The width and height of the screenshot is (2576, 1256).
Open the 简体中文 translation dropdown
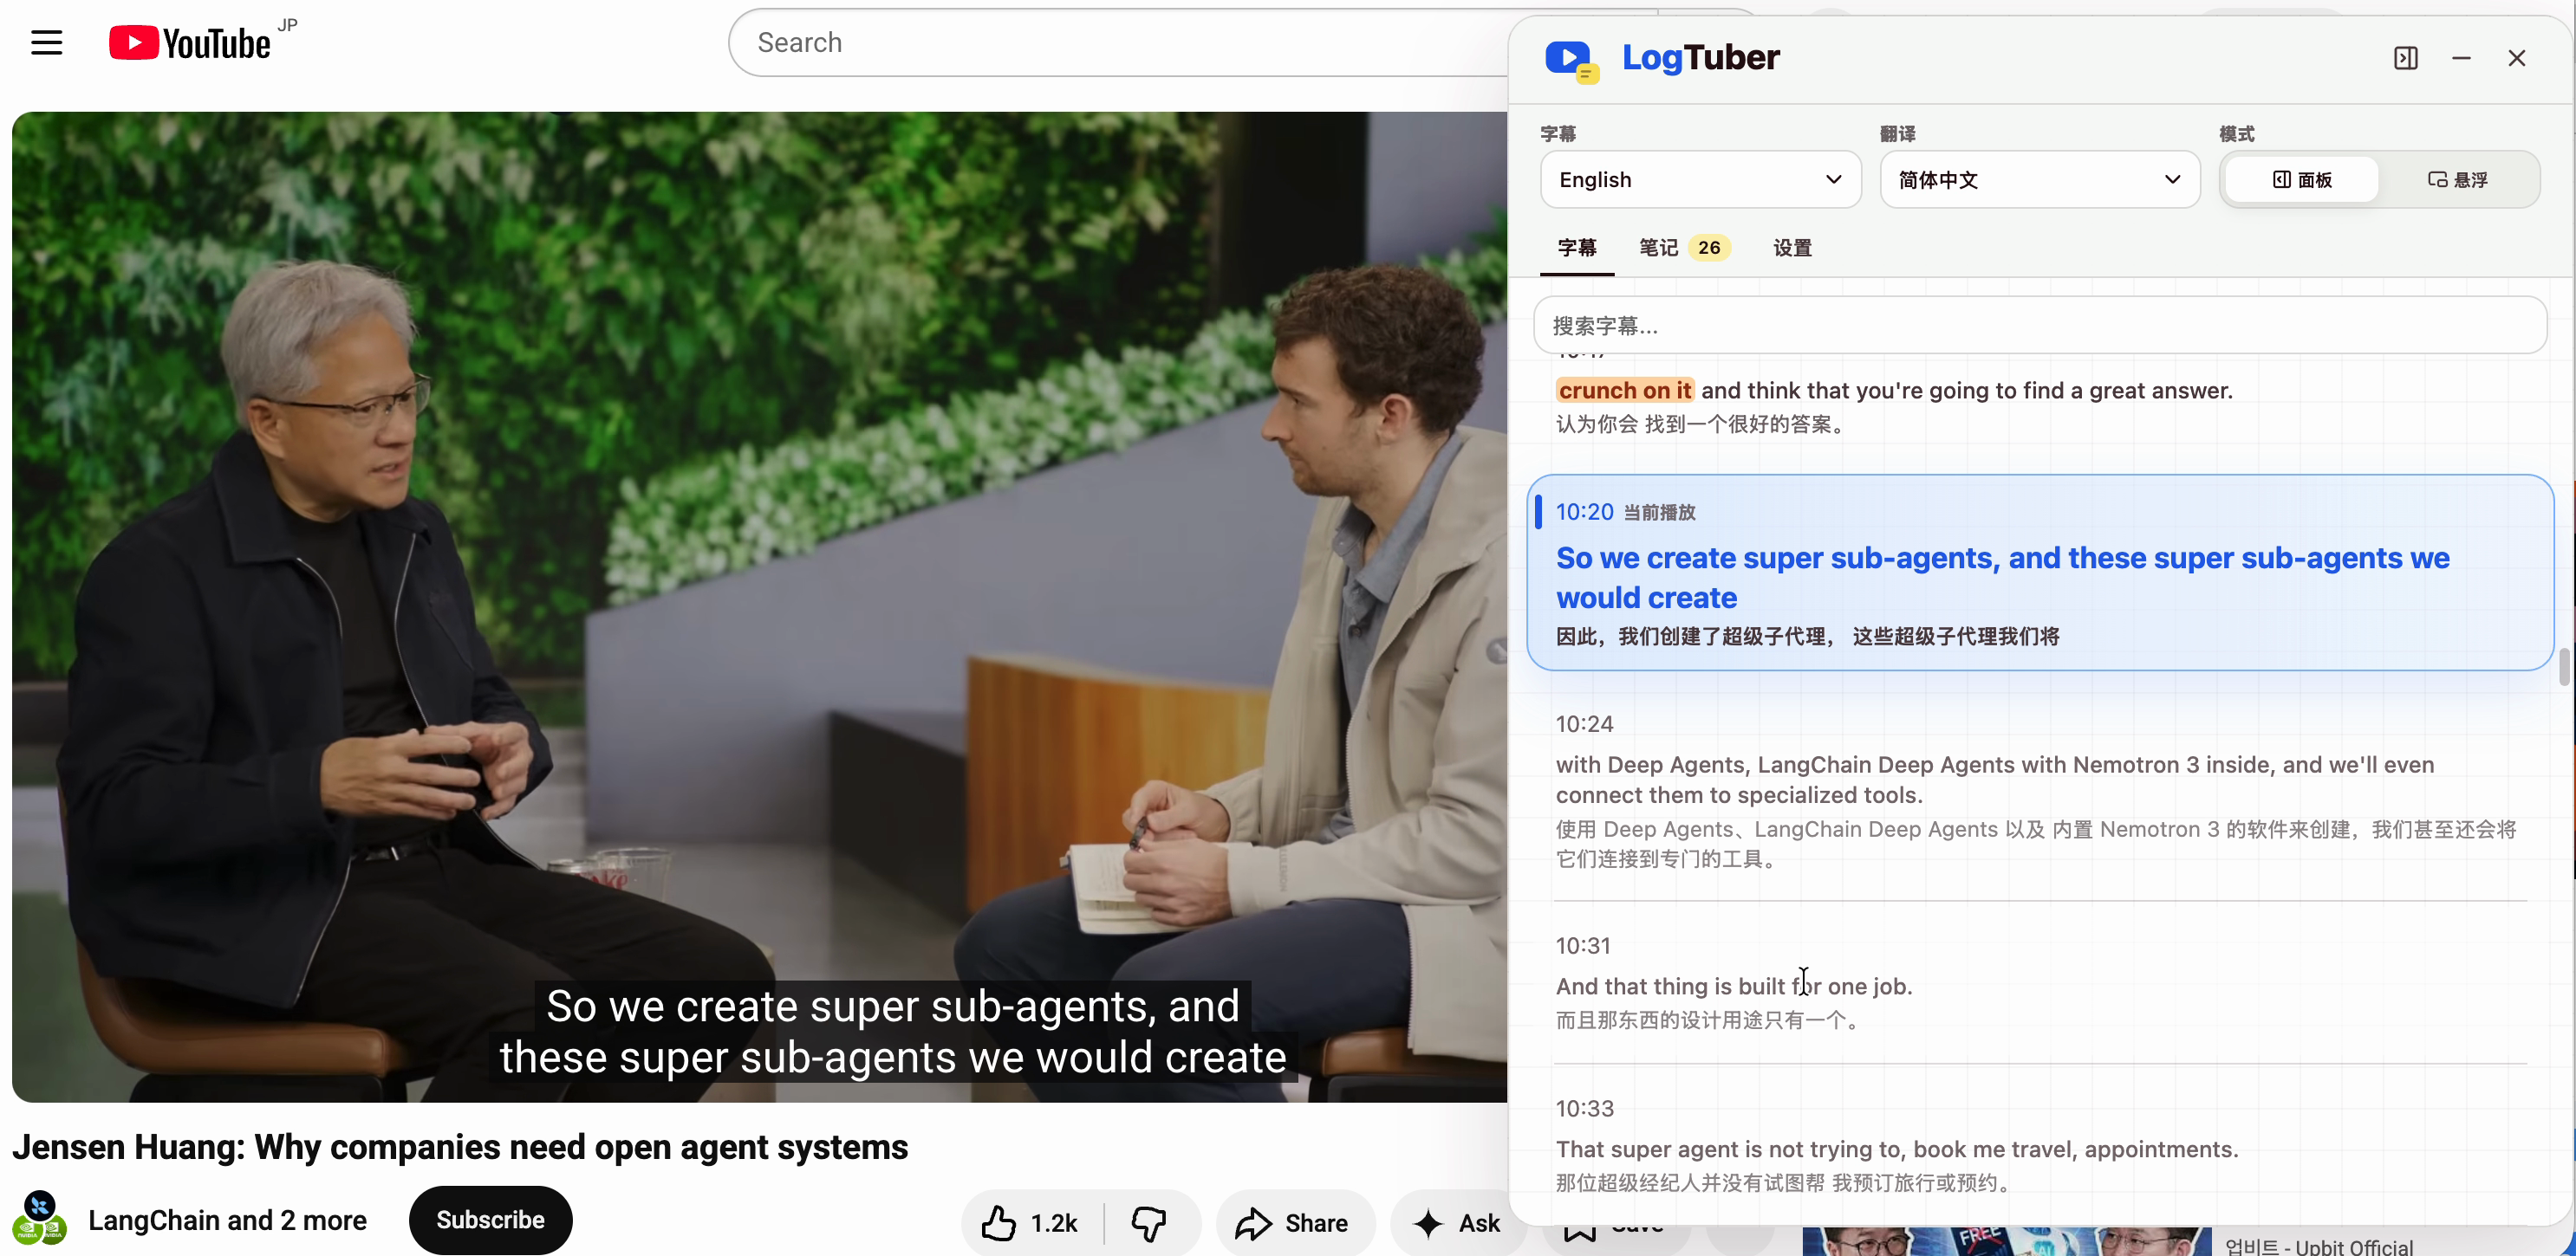2039,180
